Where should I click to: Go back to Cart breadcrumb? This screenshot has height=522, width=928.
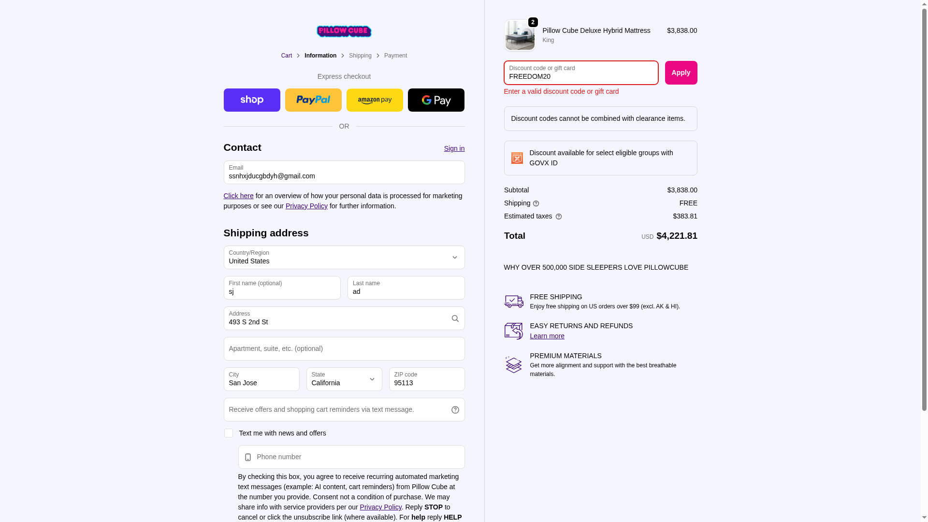point(287,56)
